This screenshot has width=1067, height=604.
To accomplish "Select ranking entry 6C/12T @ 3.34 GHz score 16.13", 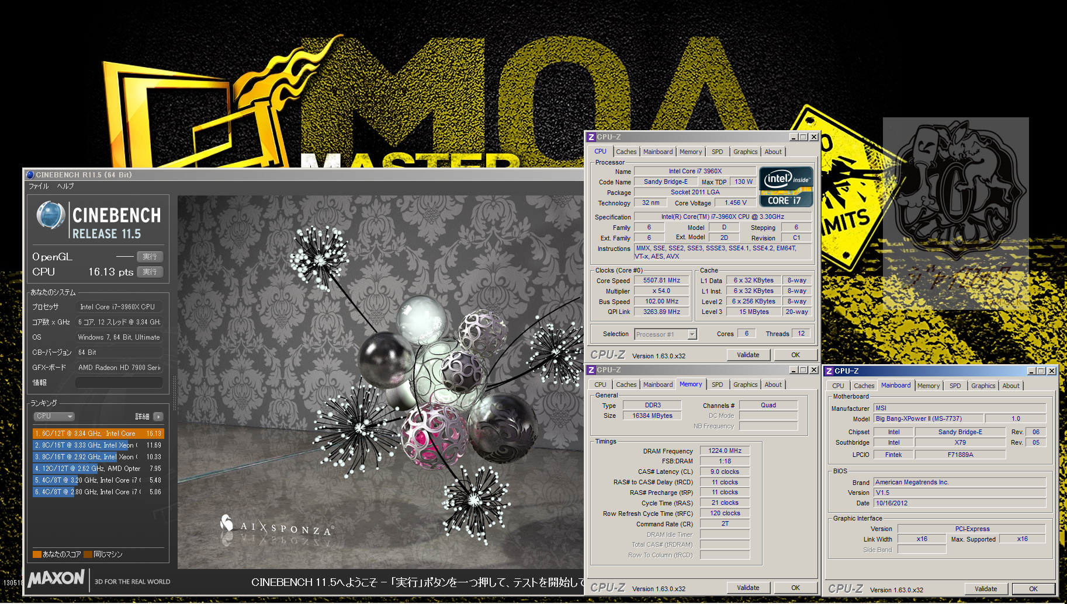I will [x=98, y=434].
